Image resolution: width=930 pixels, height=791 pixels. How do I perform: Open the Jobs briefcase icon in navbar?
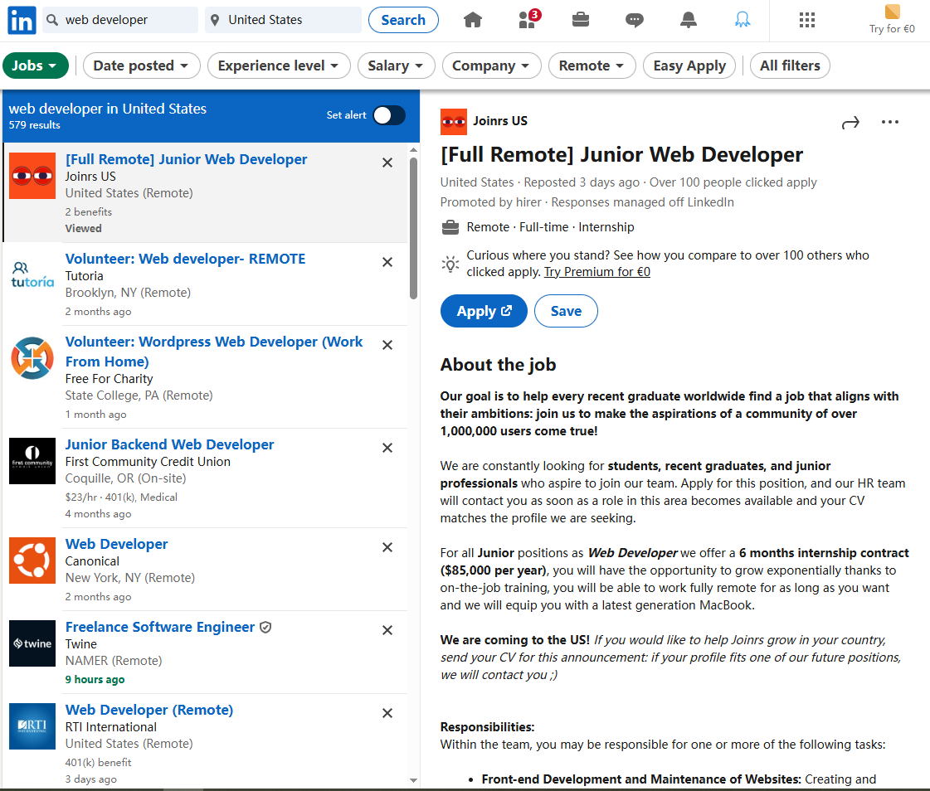coord(581,20)
